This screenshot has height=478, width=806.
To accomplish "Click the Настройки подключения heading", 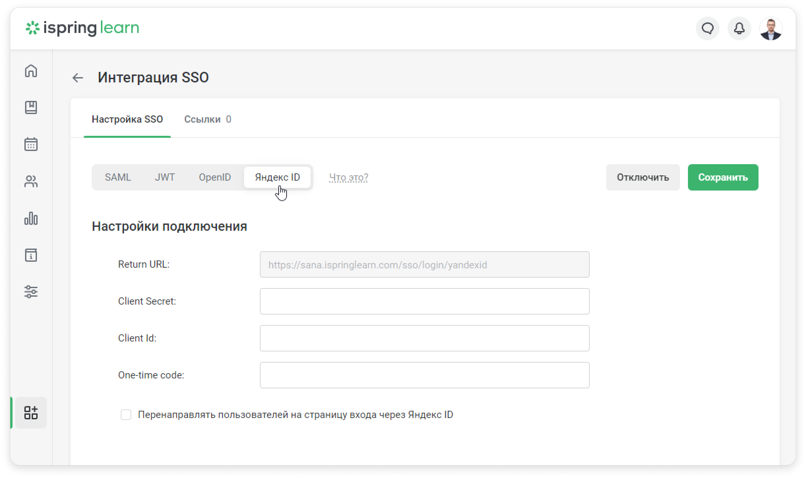I will coord(170,226).
